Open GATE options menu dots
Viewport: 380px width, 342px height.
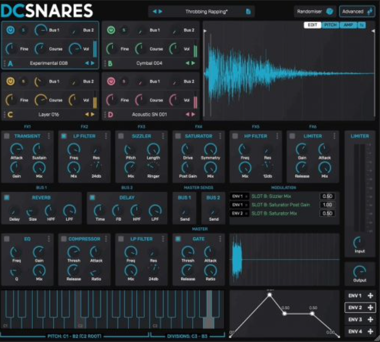[220, 239]
